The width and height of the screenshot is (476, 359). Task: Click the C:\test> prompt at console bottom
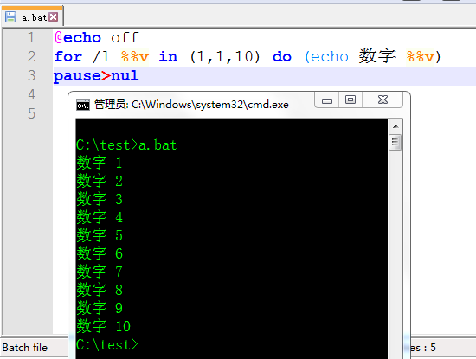[x=106, y=345]
